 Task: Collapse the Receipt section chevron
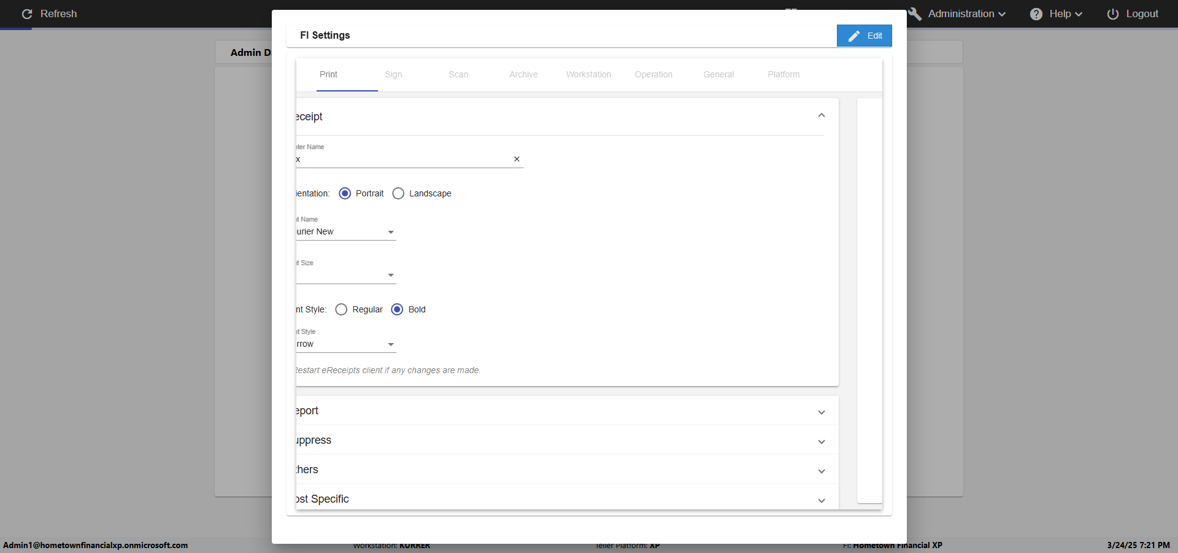[x=822, y=115]
